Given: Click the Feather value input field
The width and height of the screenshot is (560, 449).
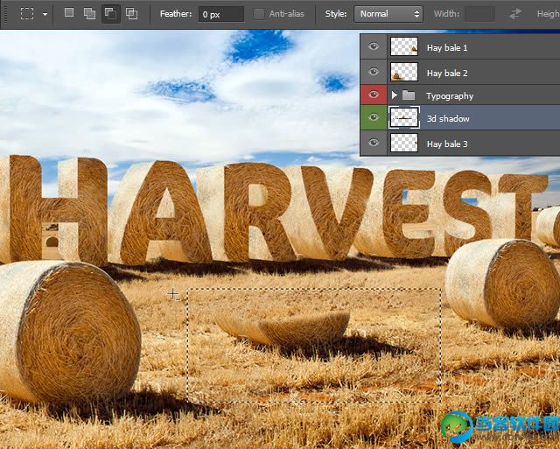Looking at the screenshot, I should 220,14.
